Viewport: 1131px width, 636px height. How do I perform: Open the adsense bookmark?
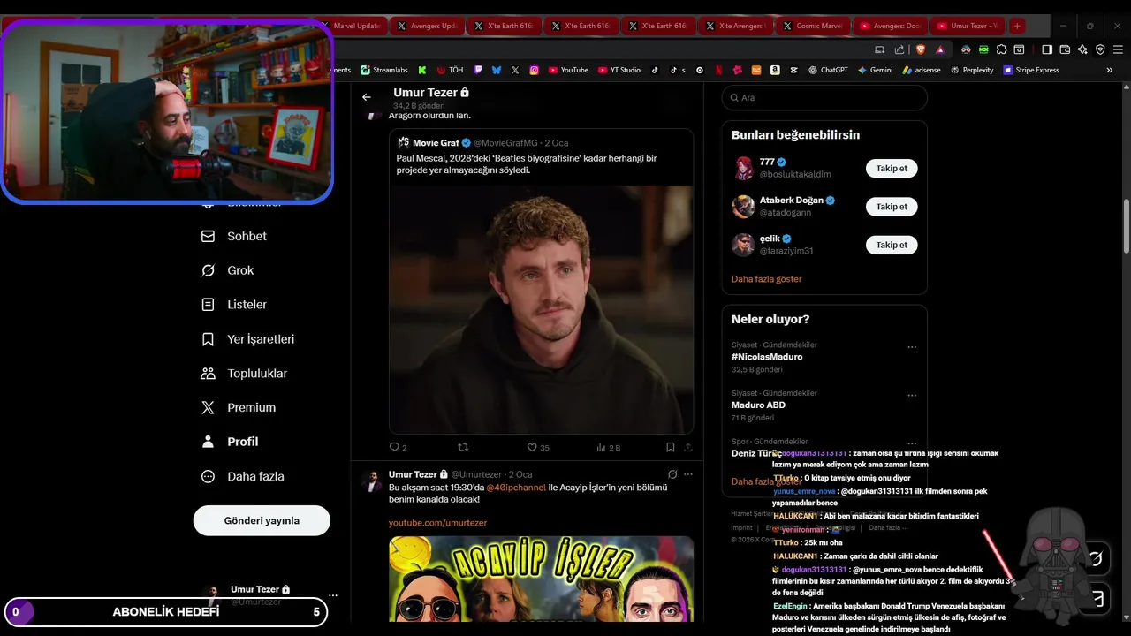[922, 70]
